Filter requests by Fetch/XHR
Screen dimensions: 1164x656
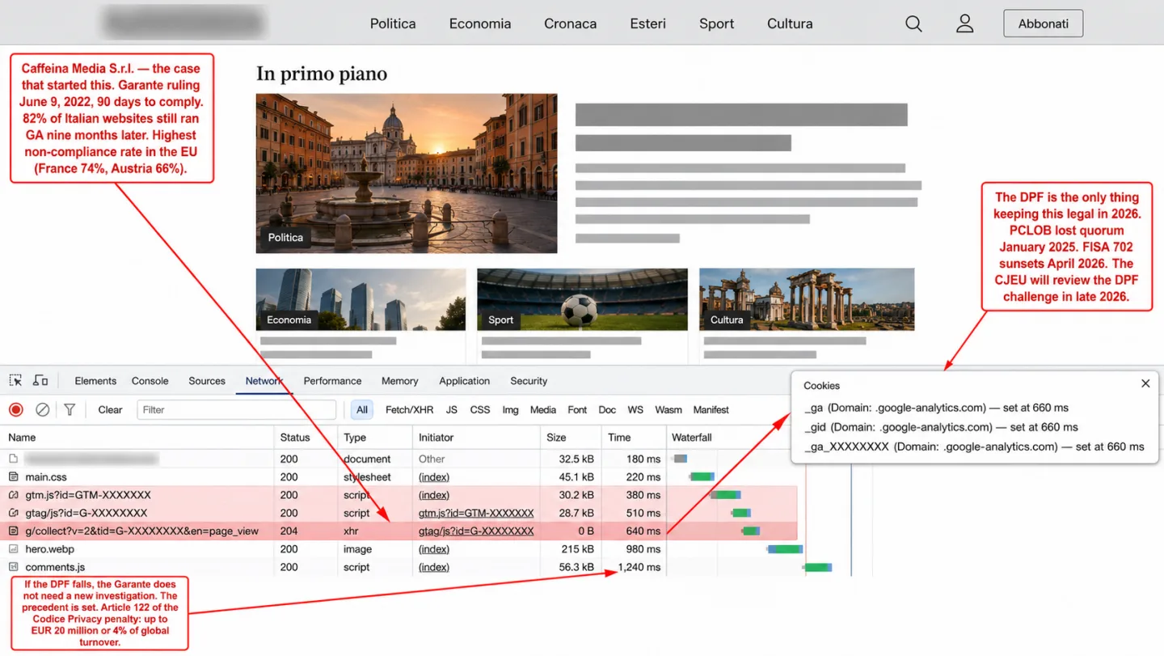[409, 410]
